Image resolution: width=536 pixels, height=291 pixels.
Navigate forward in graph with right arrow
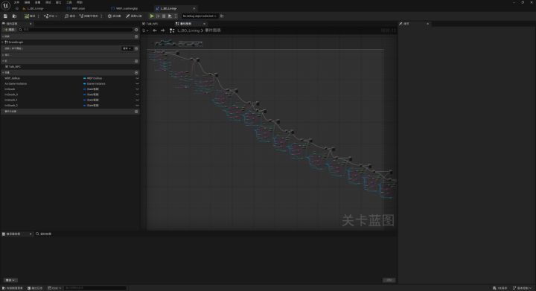point(163,31)
